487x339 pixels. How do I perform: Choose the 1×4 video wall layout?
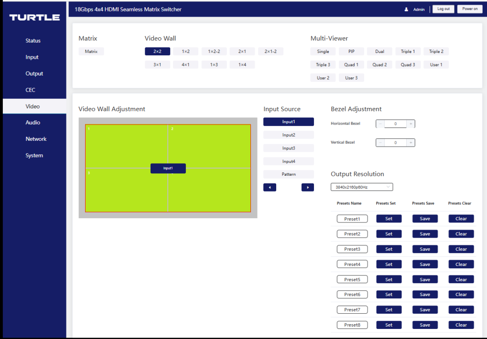point(242,64)
